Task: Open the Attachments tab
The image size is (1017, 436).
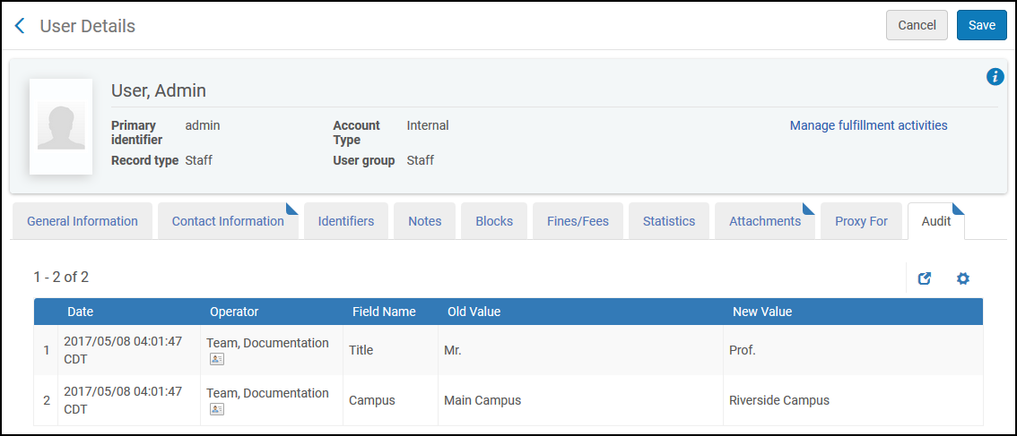Action: [765, 221]
